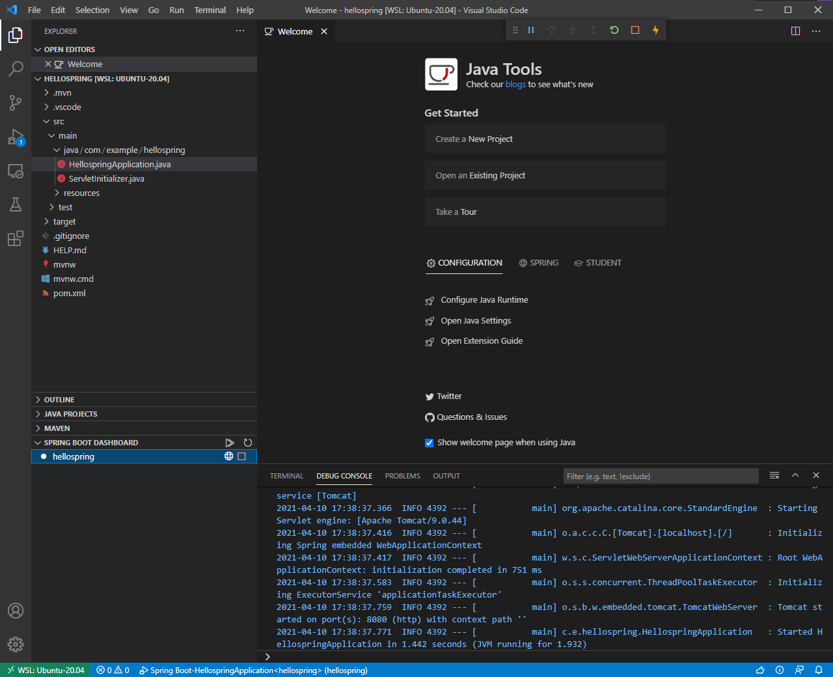Screen dimensions: 833x677
Task: Click Take a Tour
Action: tap(545, 212)
